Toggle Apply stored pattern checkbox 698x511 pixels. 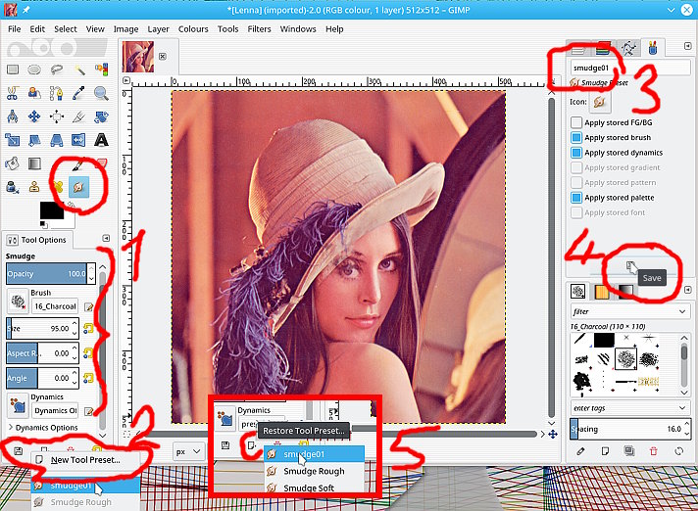576,183
